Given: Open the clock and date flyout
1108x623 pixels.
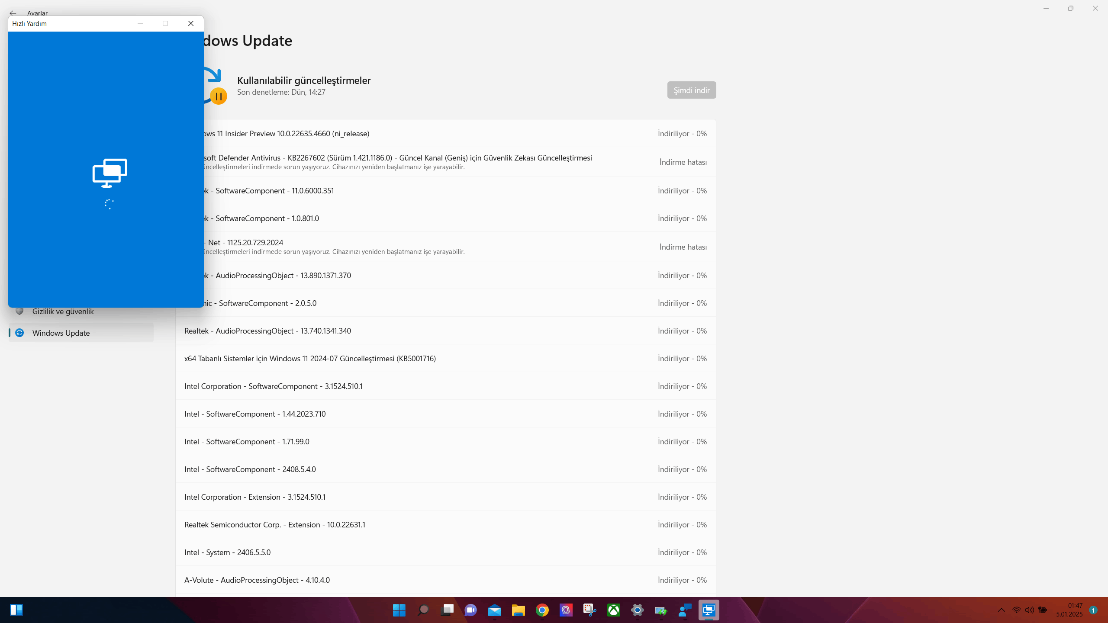Looking at the screenshot, I should (1069, 610).
